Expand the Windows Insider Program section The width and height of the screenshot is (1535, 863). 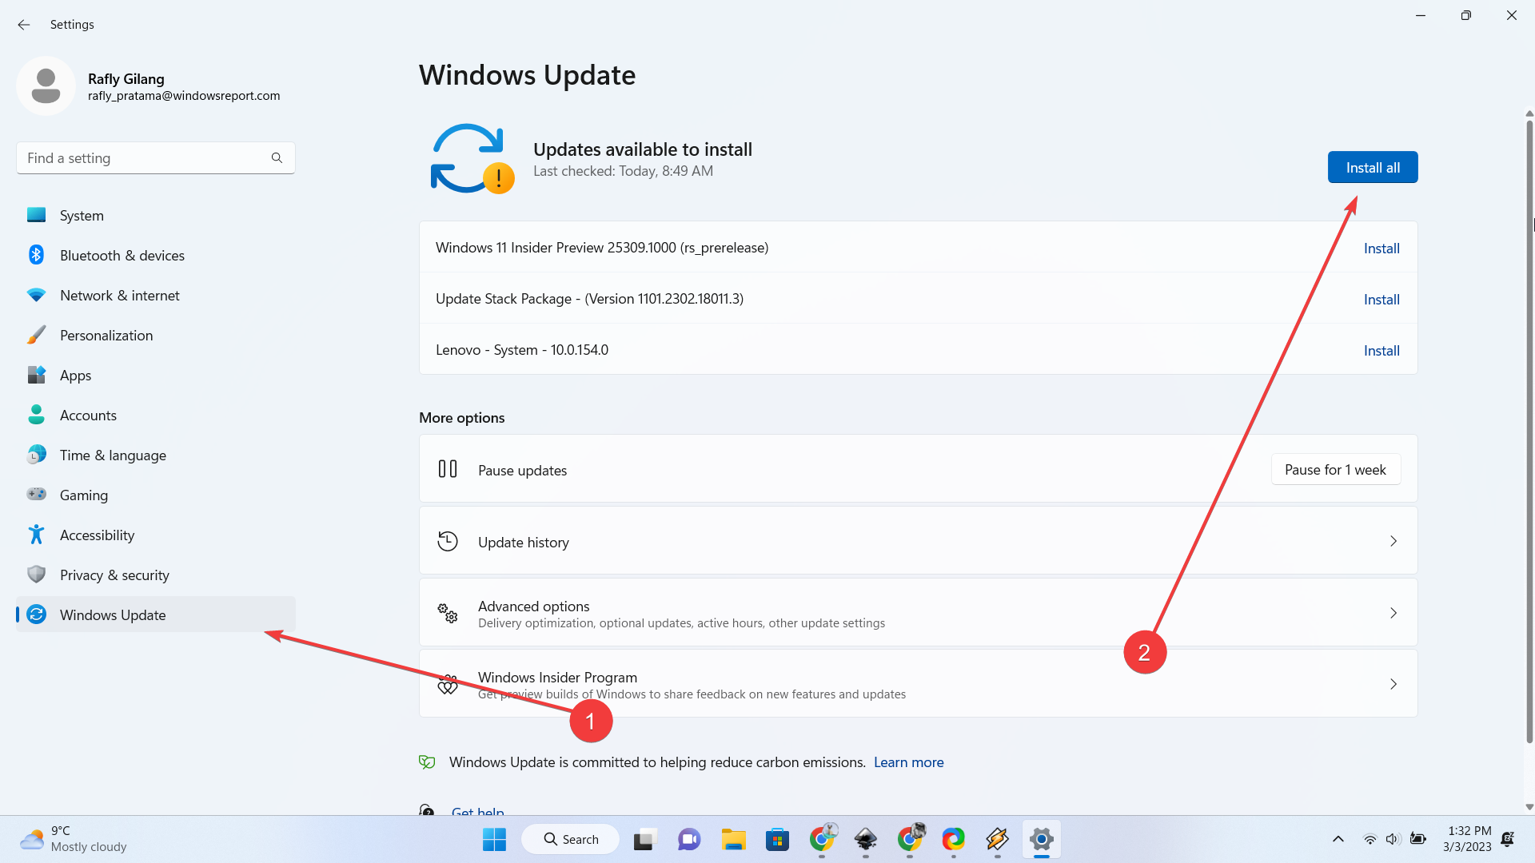pyautogui.click(x=916, y=684)
